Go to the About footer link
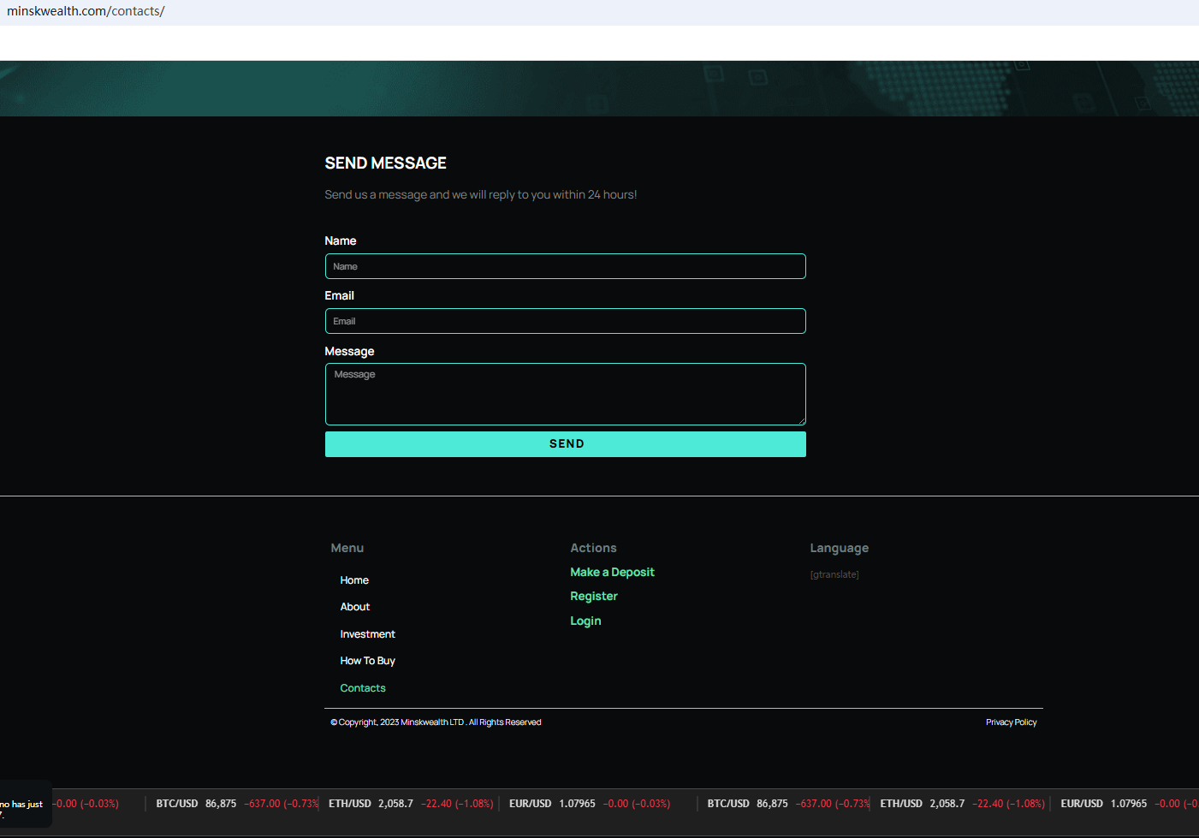Screen dimensions: 1199x838 coord(355,607)
